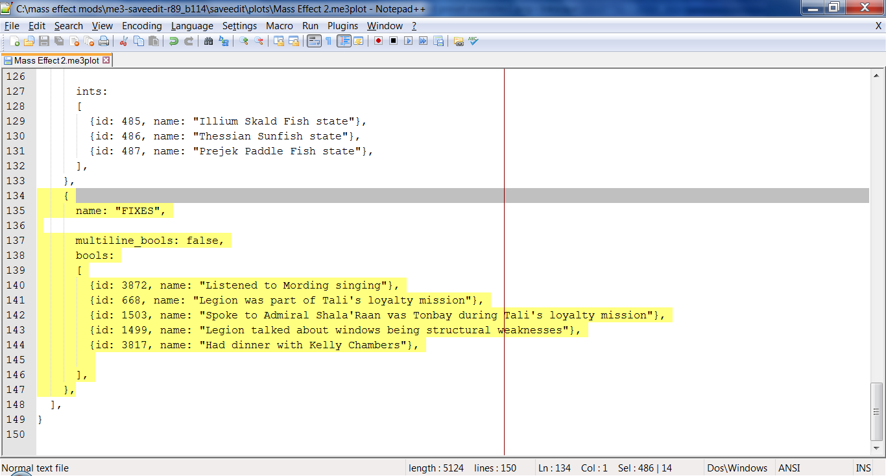The height and width of the screenshot is (476, 886).
Task: Start recording a macro
Action: [x=377, y=41]
